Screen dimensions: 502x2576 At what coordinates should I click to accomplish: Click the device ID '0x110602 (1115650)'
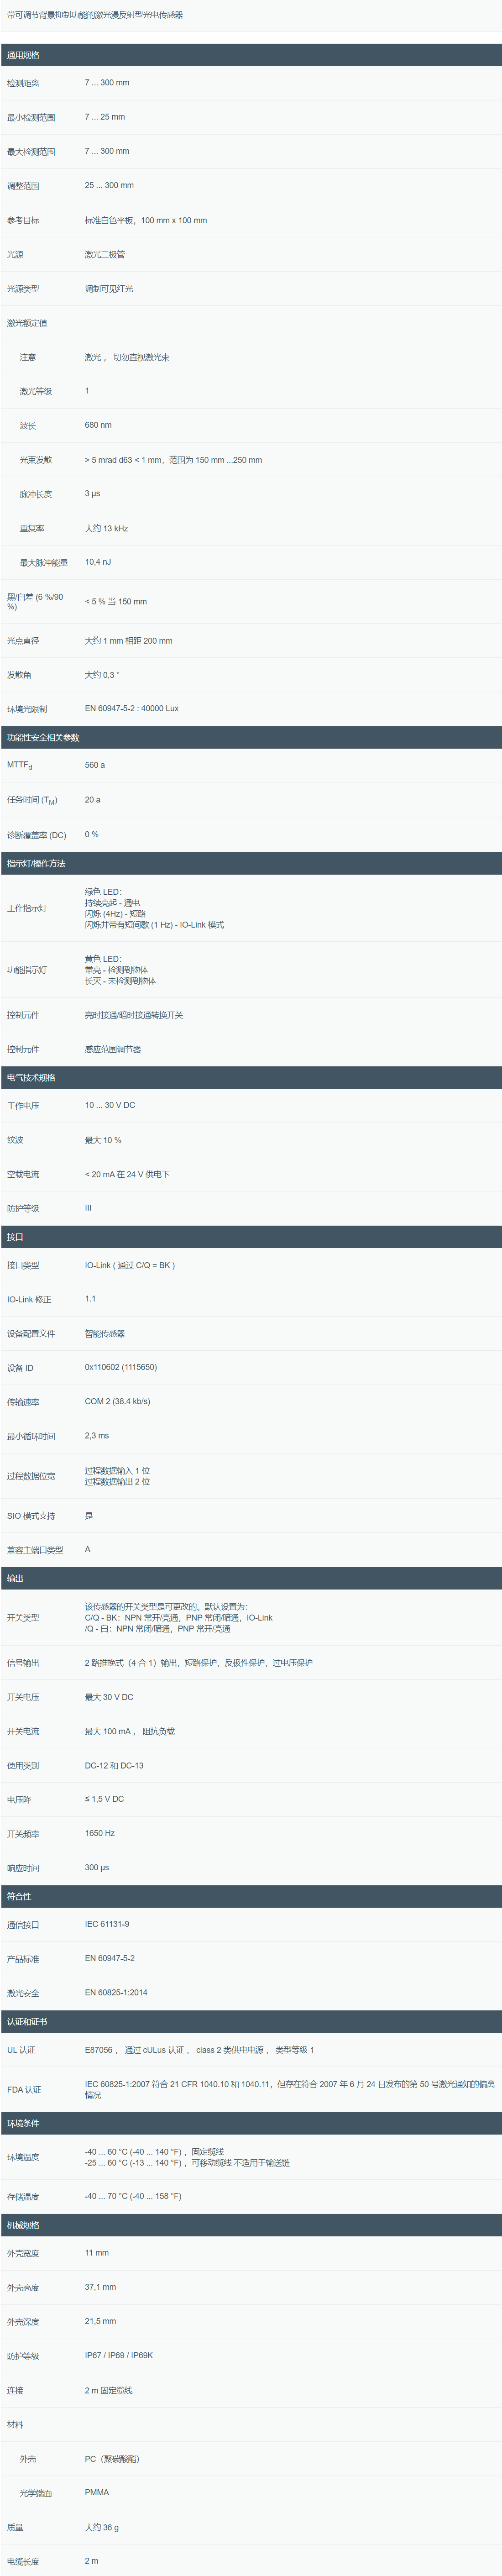pos(121,1367)
